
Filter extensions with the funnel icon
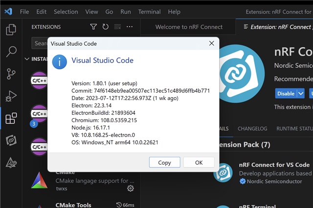click(x=93, y=27)
